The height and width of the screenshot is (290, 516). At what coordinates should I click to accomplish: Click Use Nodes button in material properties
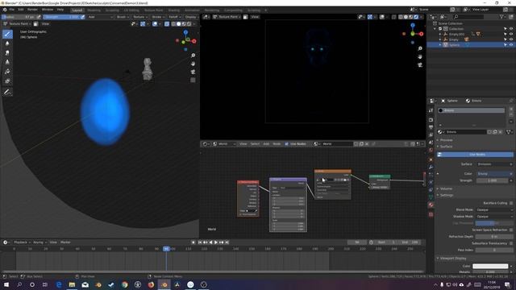tap(475, 155)
